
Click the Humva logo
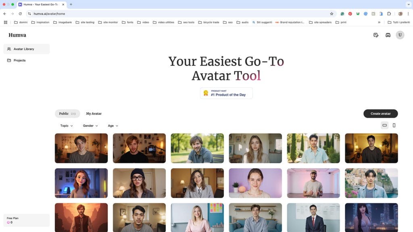[x=17, y=35]
